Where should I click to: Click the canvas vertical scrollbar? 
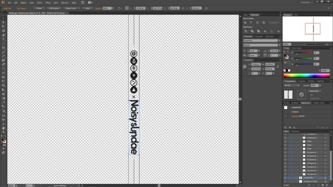pyautogui.click(x=240, y=99)
